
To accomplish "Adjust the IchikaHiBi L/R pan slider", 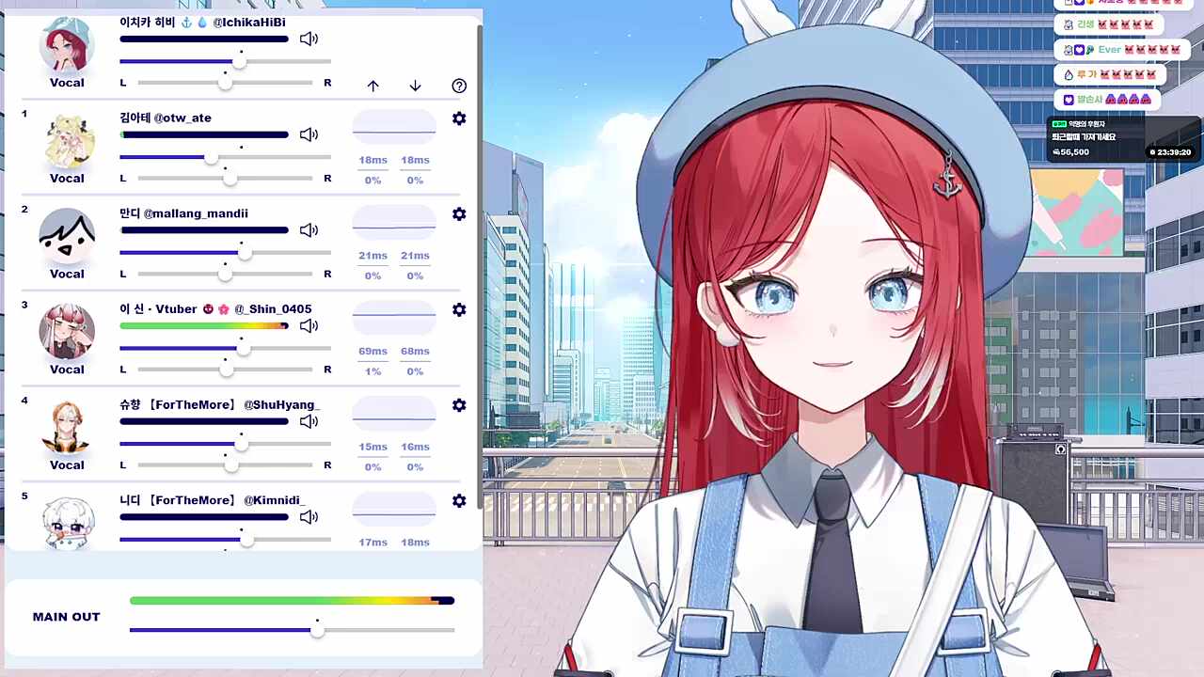I will coord(225,83).
